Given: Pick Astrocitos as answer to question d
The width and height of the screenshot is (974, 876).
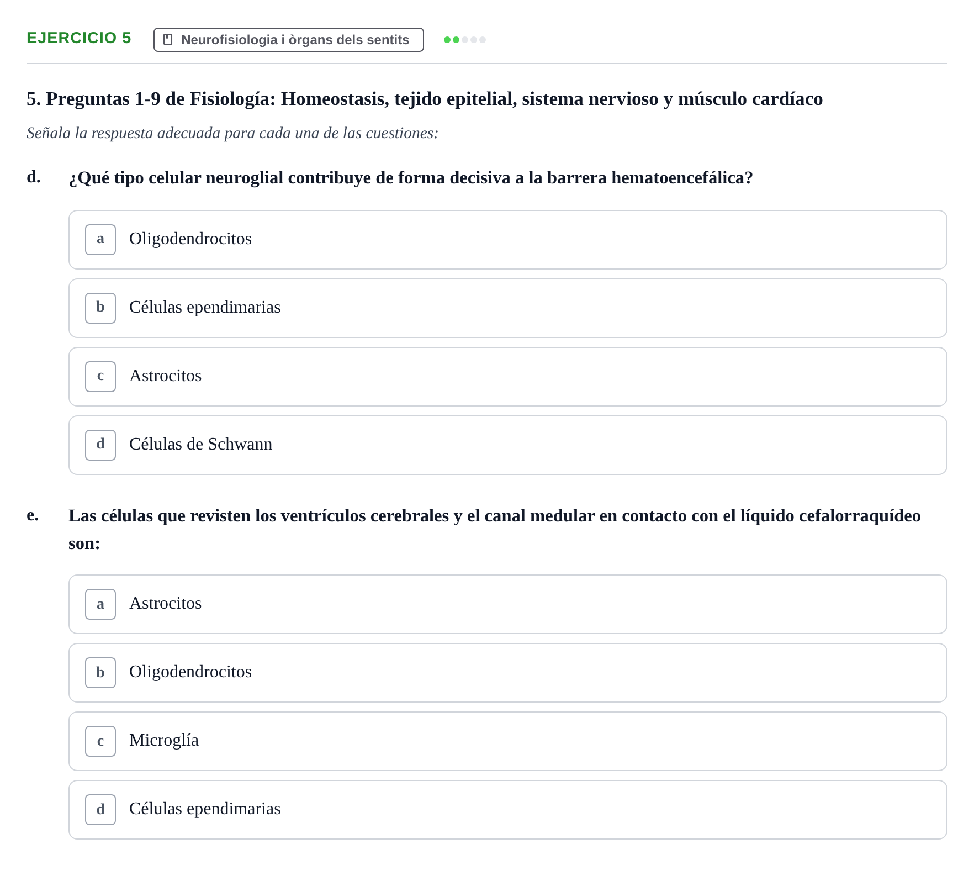Looking at the screenshot, I should click(507, 377).
